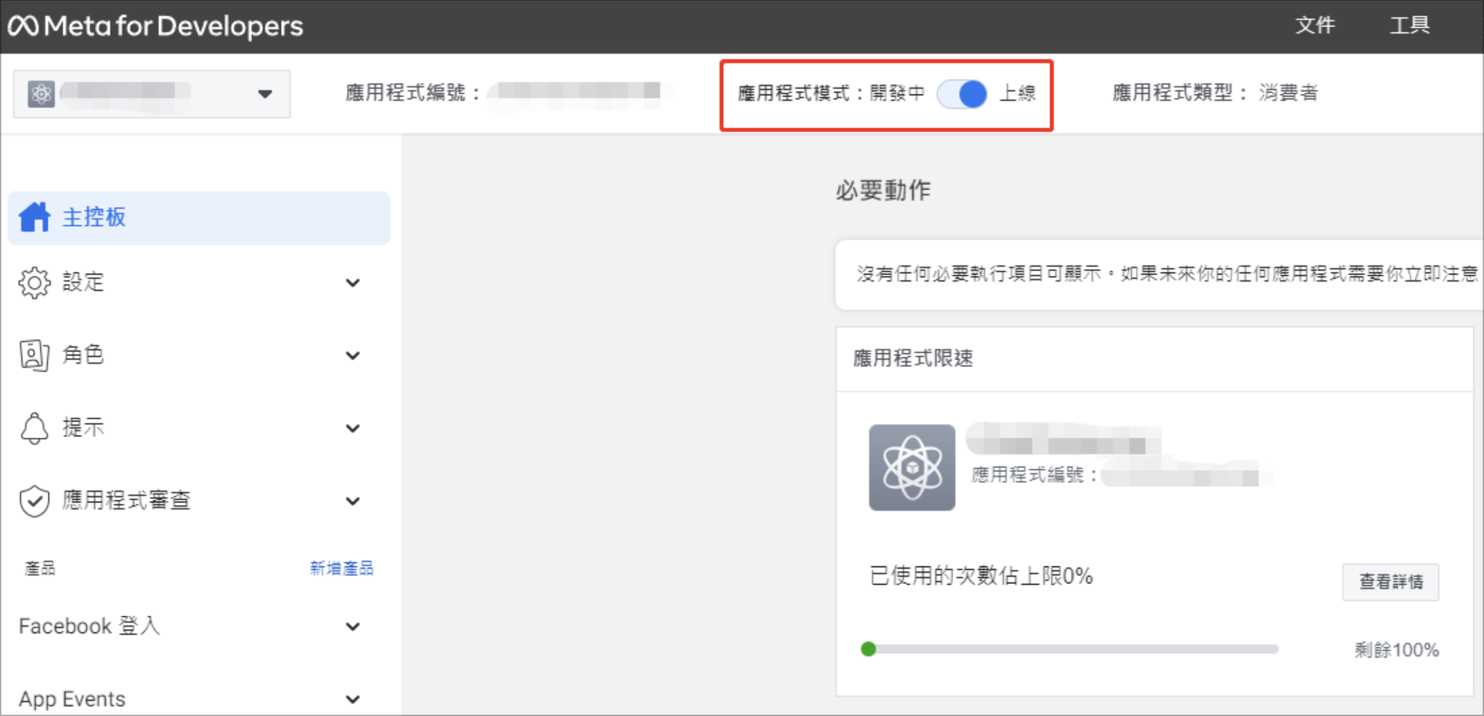This screenshot has width=1484, height=716.
Task: Select 主控板 in the sidebar
Action: [199, 218]
